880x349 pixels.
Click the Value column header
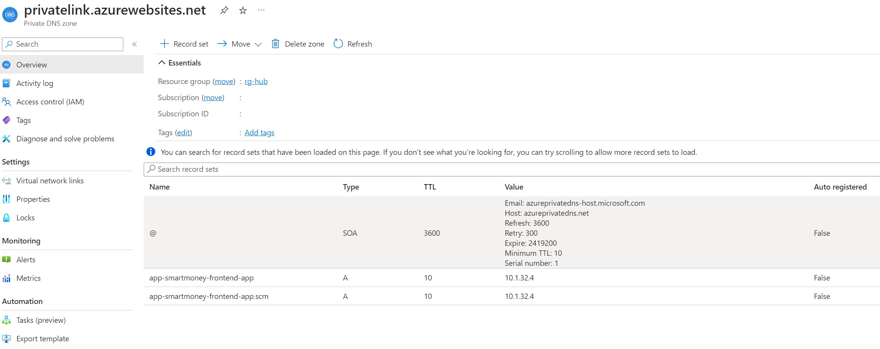pos(514,187)
